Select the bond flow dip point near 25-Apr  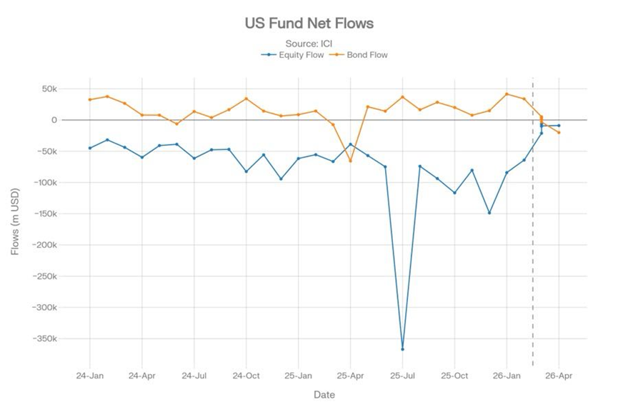(x=350, y=161)
